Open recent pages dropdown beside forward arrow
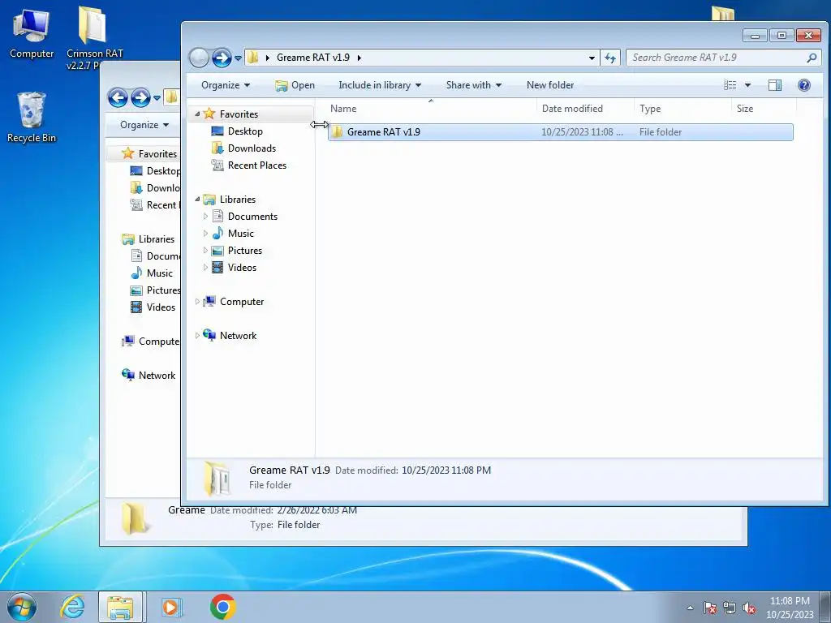Viewport: 831px width, 623px height. [x=238, y=58]
